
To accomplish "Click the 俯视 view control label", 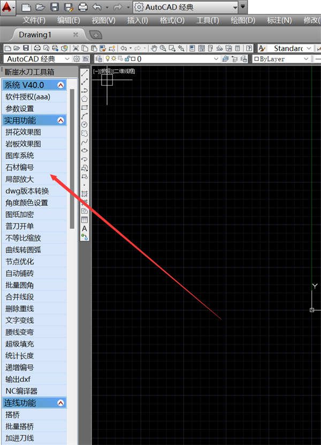I will (106, 71).
